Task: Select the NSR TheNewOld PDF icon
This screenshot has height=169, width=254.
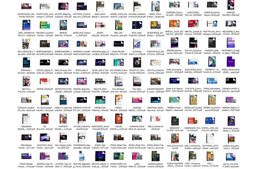Action: point(193,138)
